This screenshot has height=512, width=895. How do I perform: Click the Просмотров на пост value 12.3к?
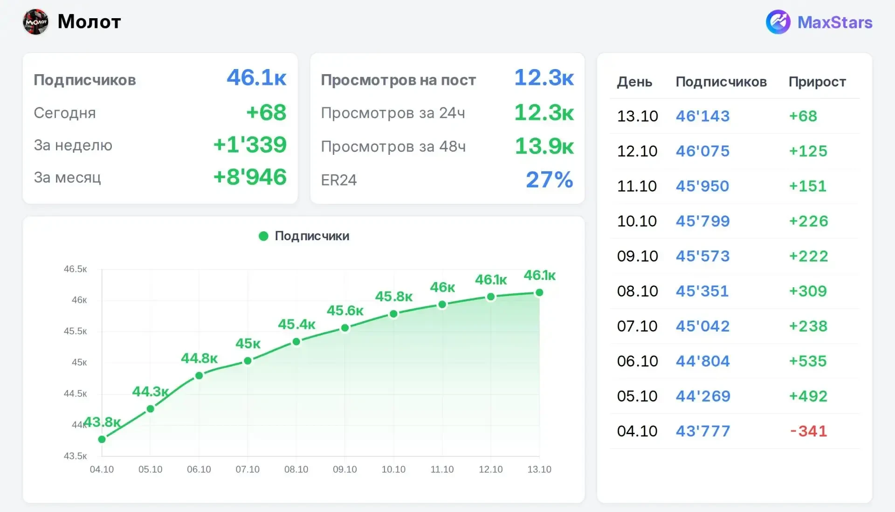[x=544, y=77]
